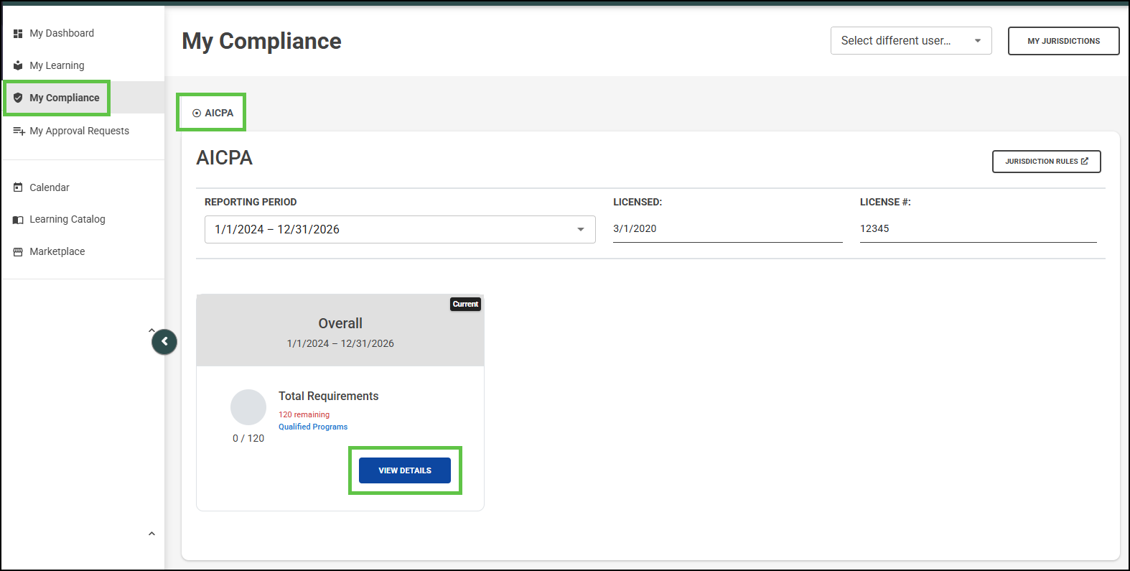The width and height of the screenshot is (1130, 571).
Task: Go to Marketplace menu item
Action: pyautogui.click(x=57, y=252)
